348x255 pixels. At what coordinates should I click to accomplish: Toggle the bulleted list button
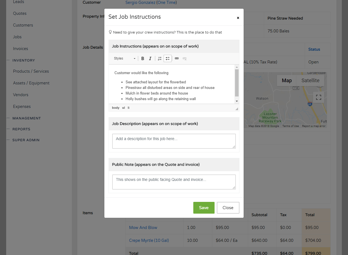168,58
